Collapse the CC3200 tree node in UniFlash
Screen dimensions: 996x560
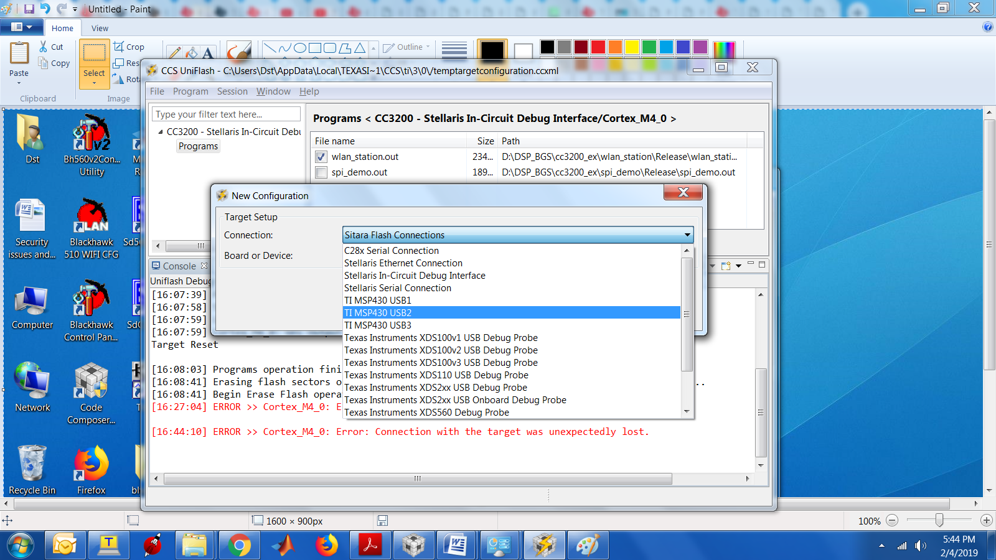tap(161, 132)
